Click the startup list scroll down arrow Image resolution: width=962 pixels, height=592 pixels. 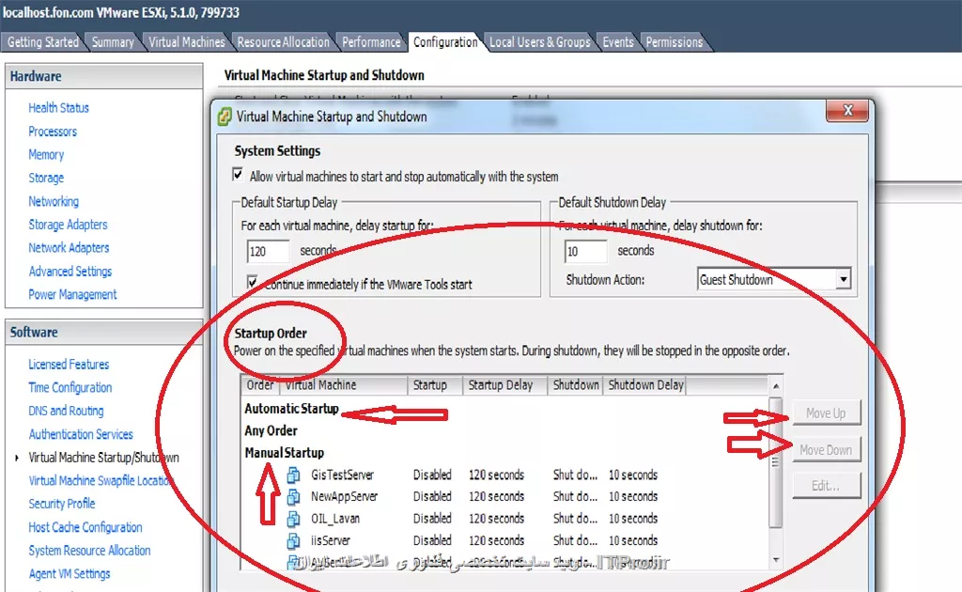(775, 560)
